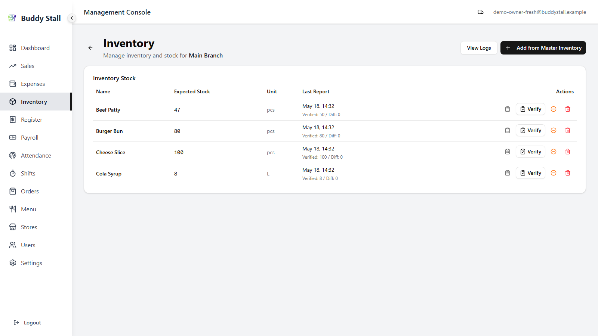This screenshot has width=598, height=336.
Task: Click the user email demo-owner-fresh@buddystall.example
Action: [539, 12]
